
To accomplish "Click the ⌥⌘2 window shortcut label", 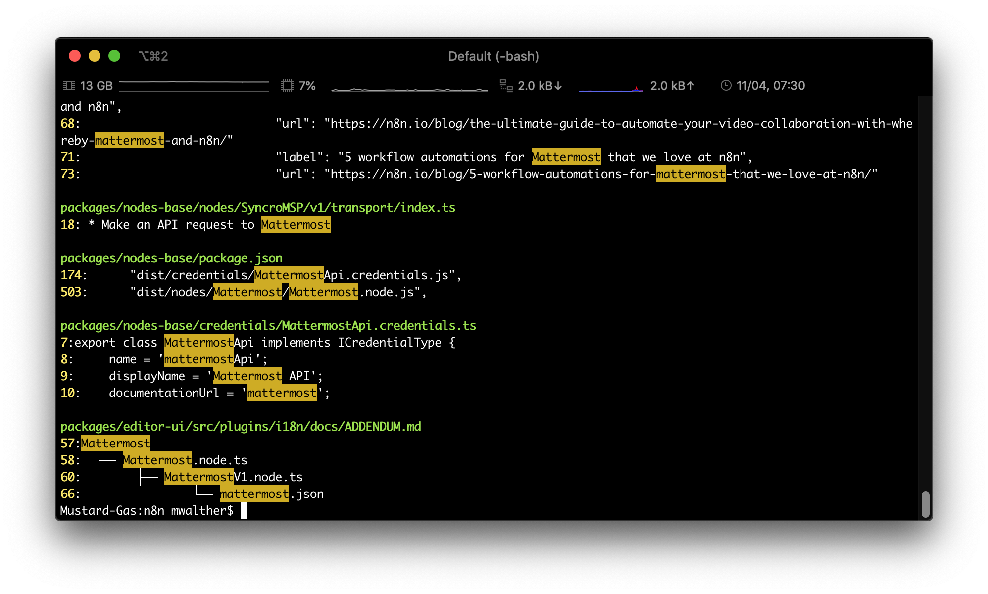I will tap(153, 56).
